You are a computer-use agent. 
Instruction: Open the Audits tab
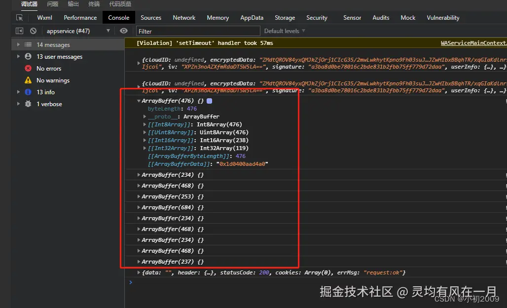381,18
